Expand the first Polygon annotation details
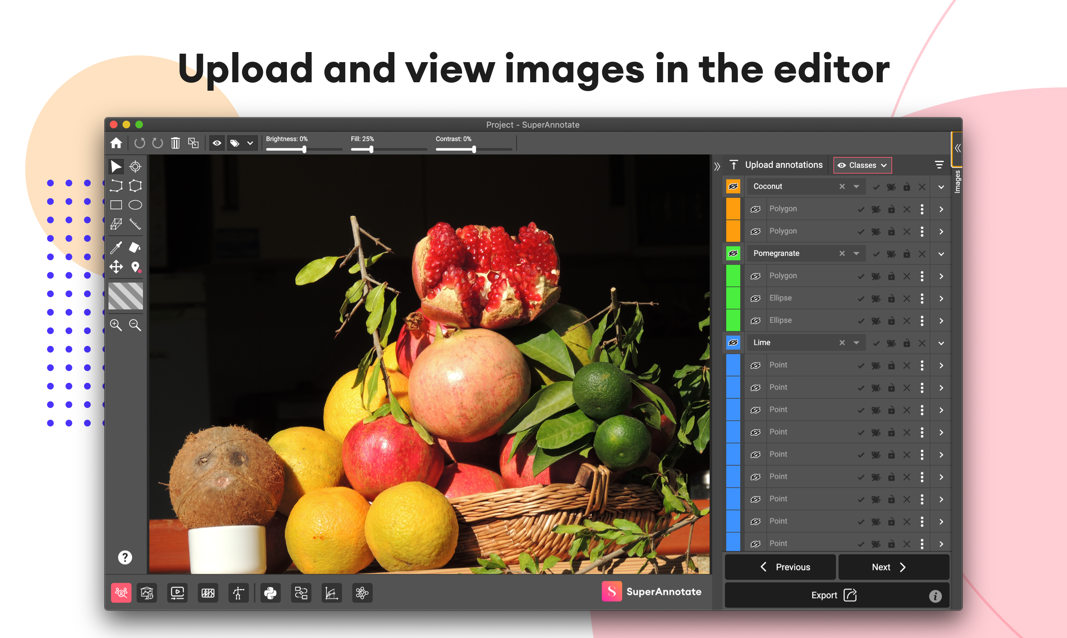 click(941, 209)
